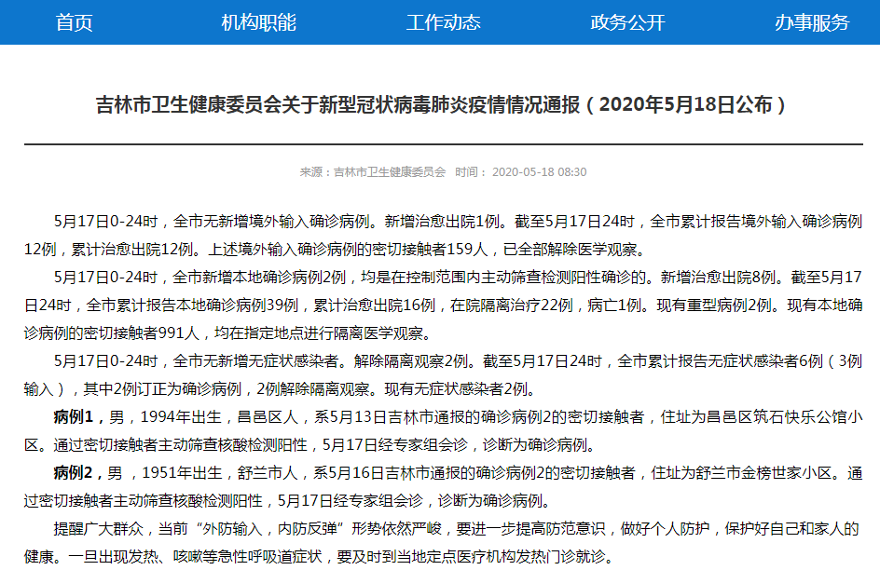Open the 政务公开 navigation item
Viewport: 880px width, 570px height.
click(x=627, y=22)
